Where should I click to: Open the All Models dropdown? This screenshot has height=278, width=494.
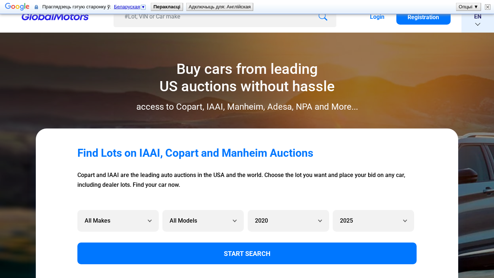(x=203, y=221)
